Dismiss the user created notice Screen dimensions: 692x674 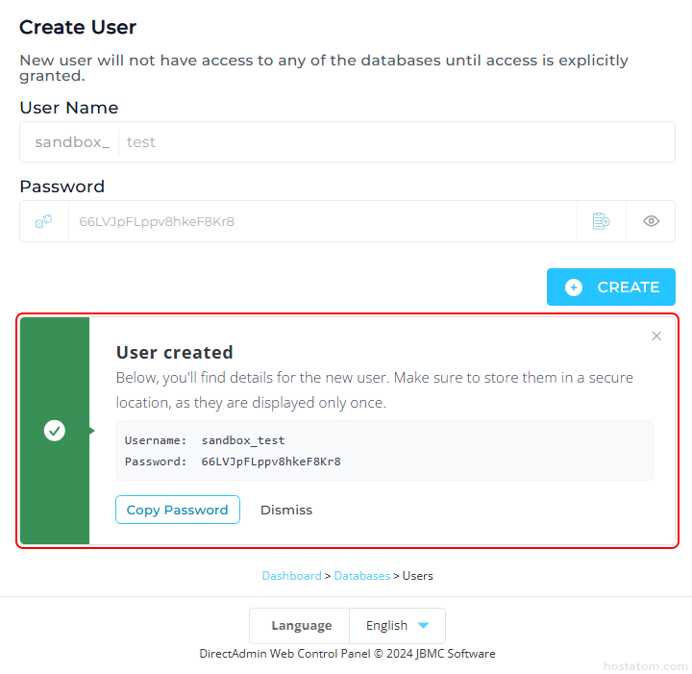[x=286, y=510]
